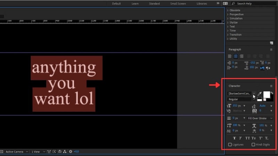This screenshot has width=278, height=156.
Task: Expand the Stylize effects category
Action: pyautogui.click(x=228, y=23)
